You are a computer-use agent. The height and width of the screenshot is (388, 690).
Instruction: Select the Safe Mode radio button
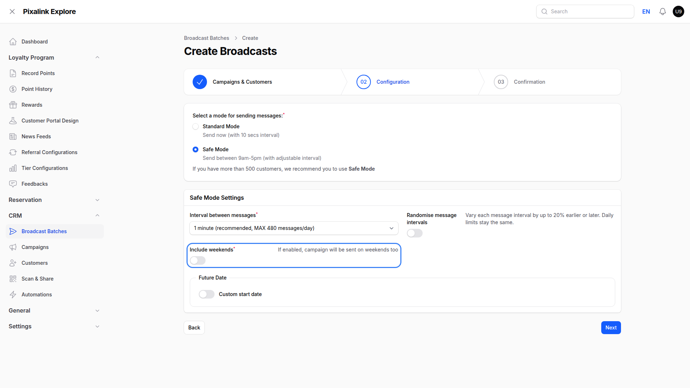click(195, 149)
